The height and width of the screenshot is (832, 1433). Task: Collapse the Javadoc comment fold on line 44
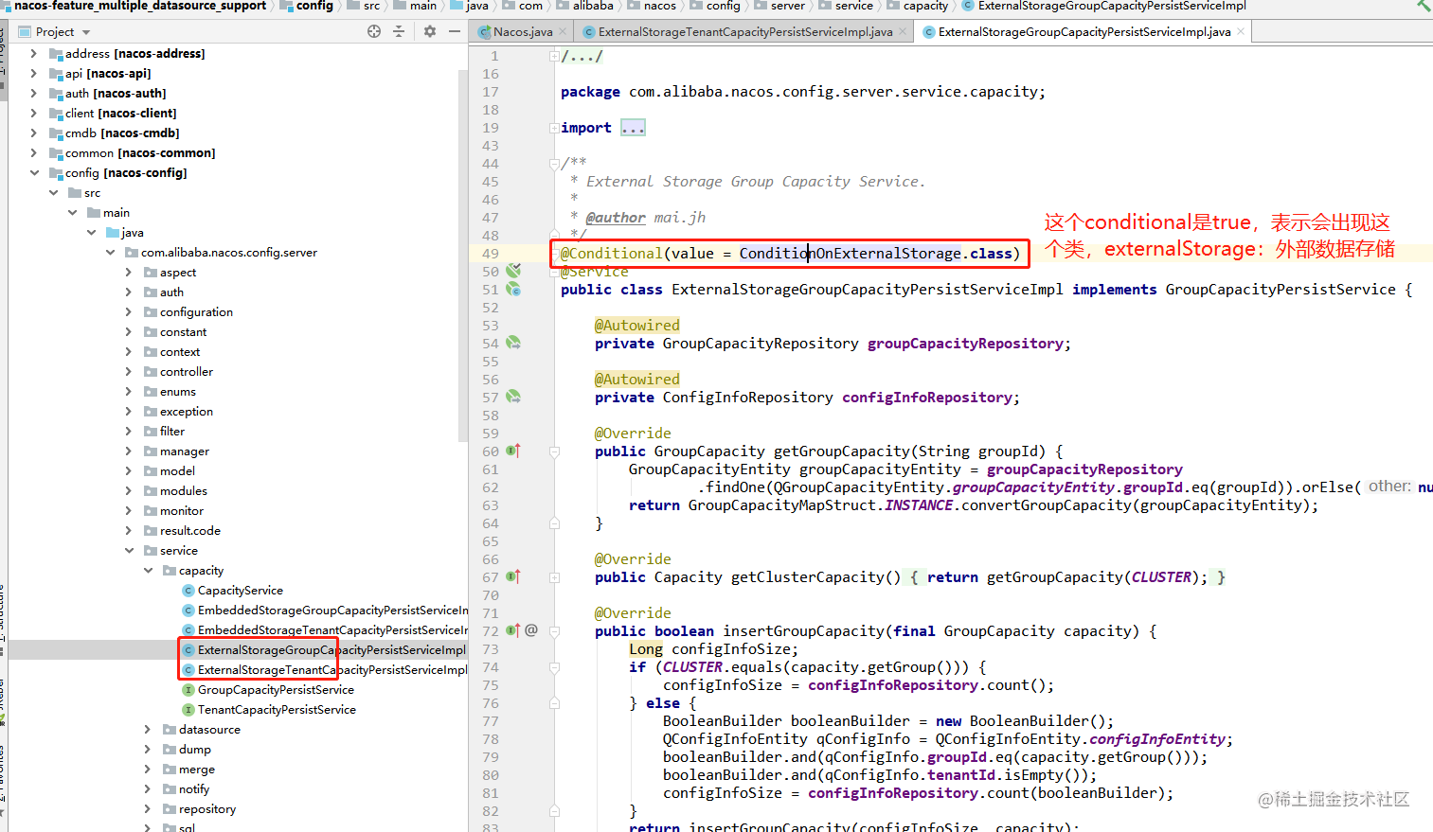pyautogui.click(x=554, y=164)
